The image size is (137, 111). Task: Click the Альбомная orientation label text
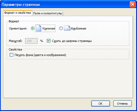click(79, 28)
